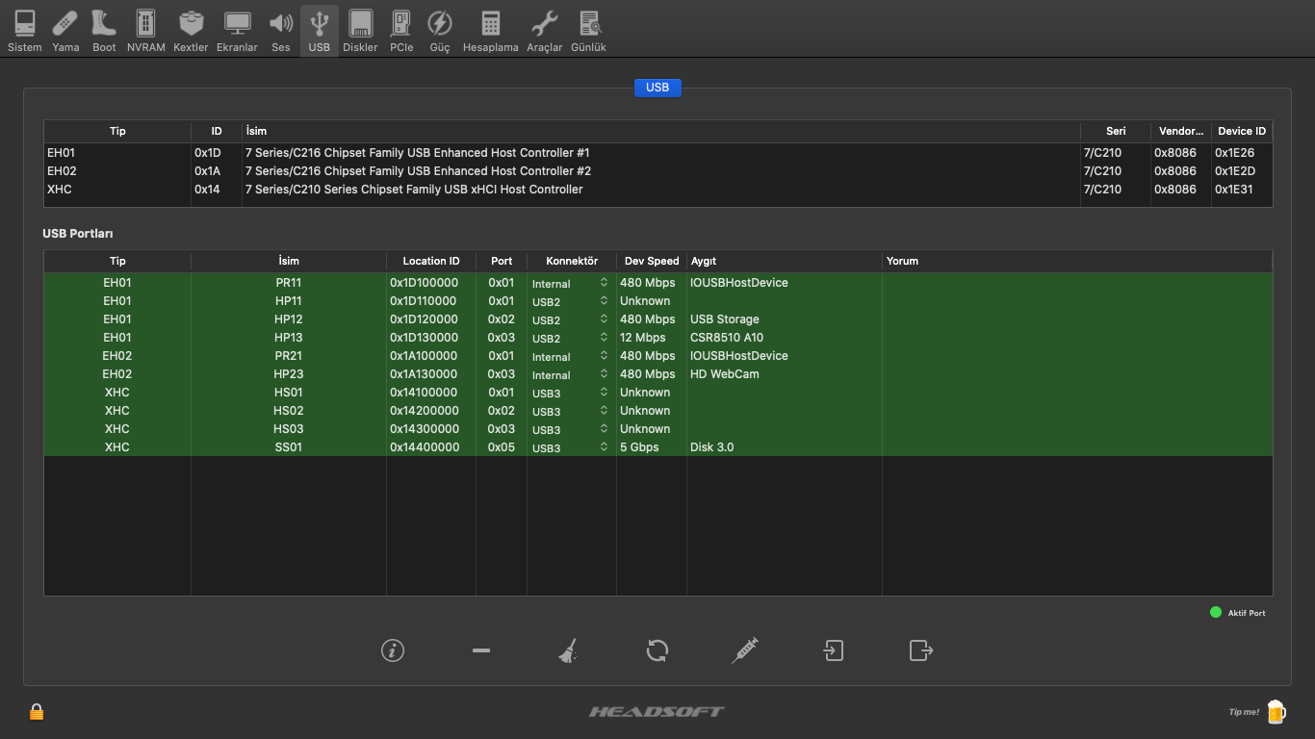
Task: Click the circular arrows refresh icon
Action: pos(657,650)
